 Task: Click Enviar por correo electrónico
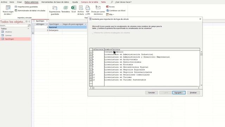(x=98, y=10)
